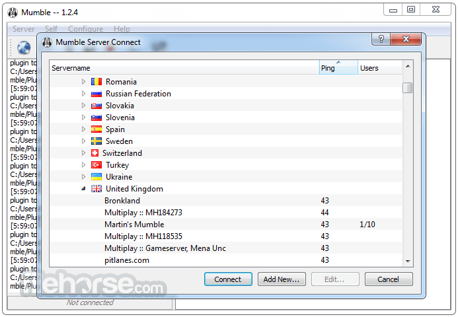The height and width of the screenshot is (317, 458).
Task: Click the Edit... button
Action: click(x=335, y=279)
